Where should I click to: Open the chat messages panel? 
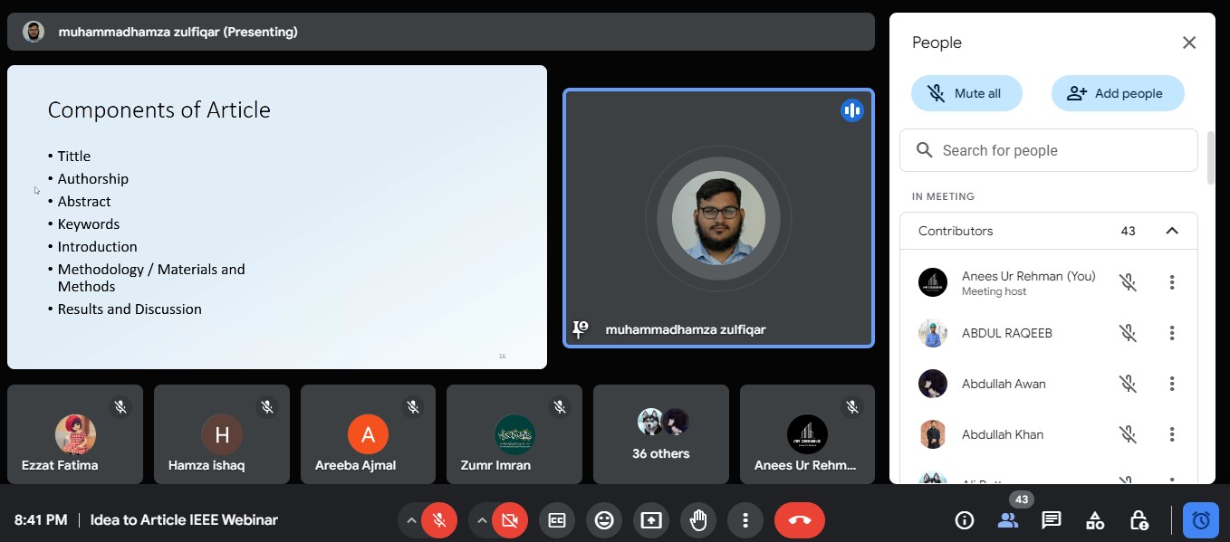click(x=1052, y=520)
